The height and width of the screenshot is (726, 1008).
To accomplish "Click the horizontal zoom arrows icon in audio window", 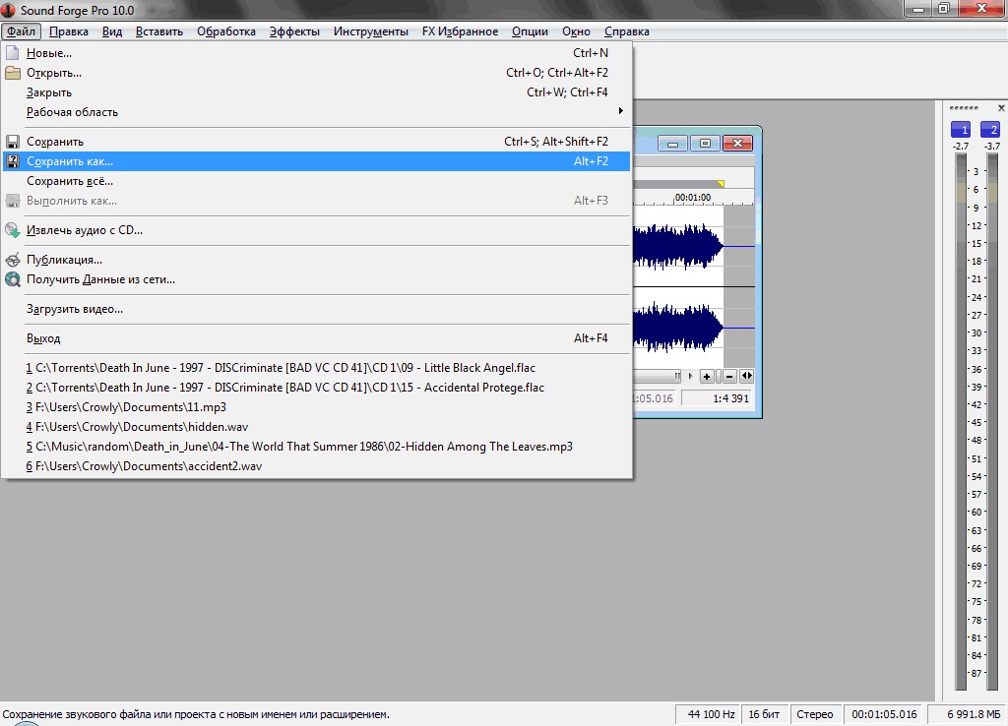I will pos(746,376).
